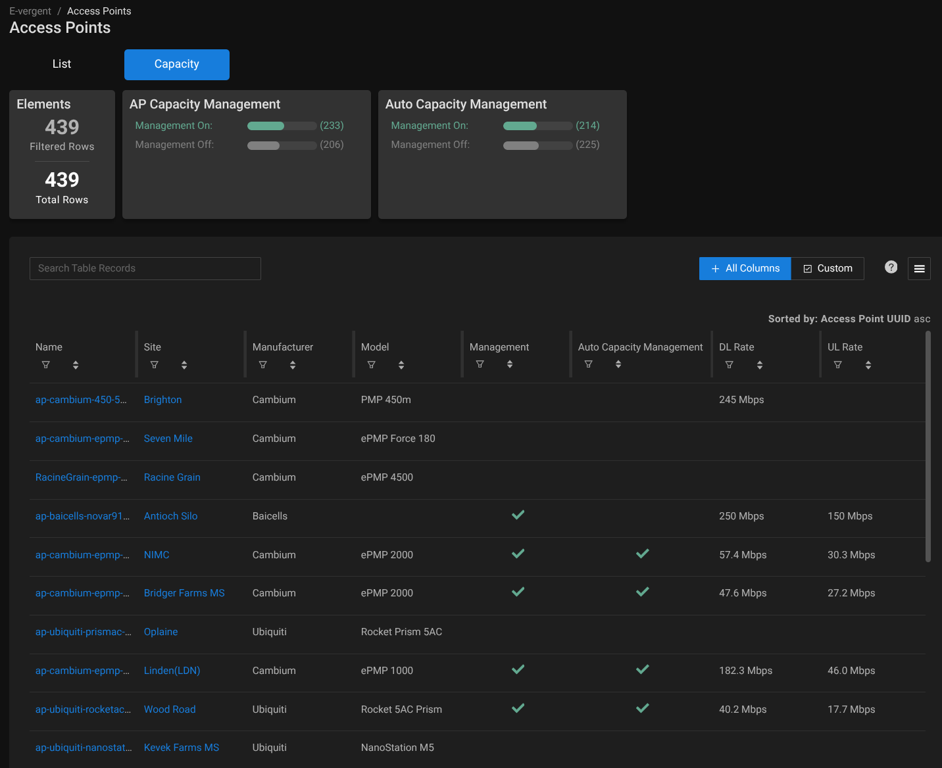Image resolution: width=942 pixels, height=768 pixels.
Task: Switch to the List tab
Action: [x=62, y=64]
